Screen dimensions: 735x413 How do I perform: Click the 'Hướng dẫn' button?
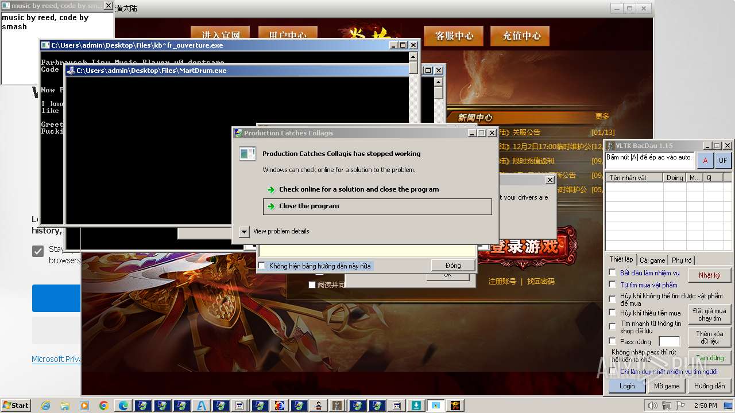710,386
